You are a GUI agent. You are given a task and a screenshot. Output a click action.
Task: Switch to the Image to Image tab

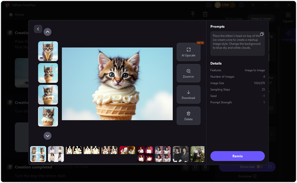[x=261, y=19]
